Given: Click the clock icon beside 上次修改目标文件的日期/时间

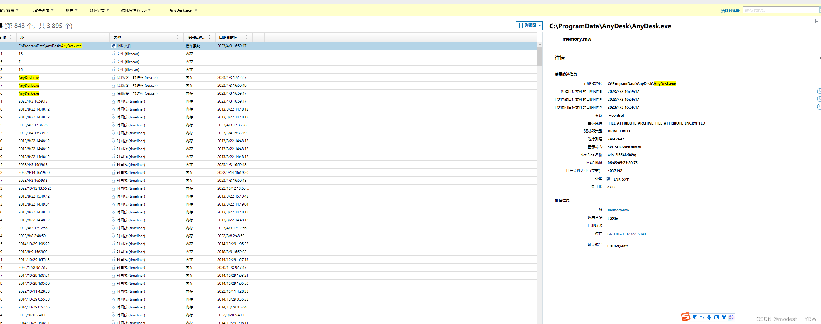Looking at the screenshot, I should [819, 99].
